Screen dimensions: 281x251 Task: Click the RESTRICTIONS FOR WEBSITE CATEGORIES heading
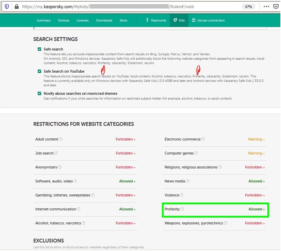pyautogui.click(x=83, y=124)
